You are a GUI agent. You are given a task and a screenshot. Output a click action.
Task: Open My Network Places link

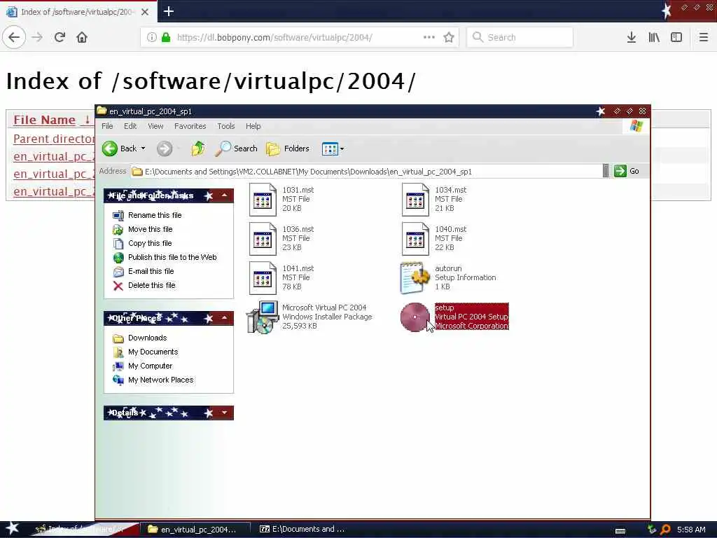click(160, 380)
